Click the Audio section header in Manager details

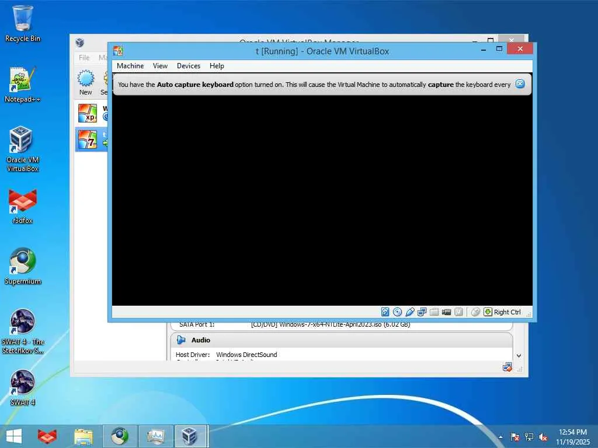[x=341, y=340]
